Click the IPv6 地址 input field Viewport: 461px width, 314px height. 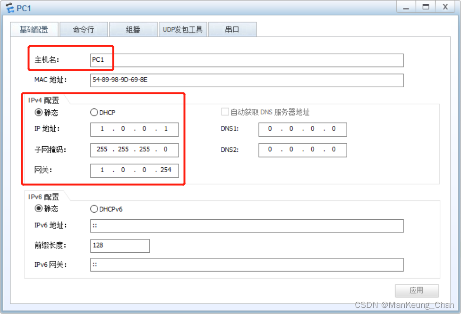click(x=247, y=226)
